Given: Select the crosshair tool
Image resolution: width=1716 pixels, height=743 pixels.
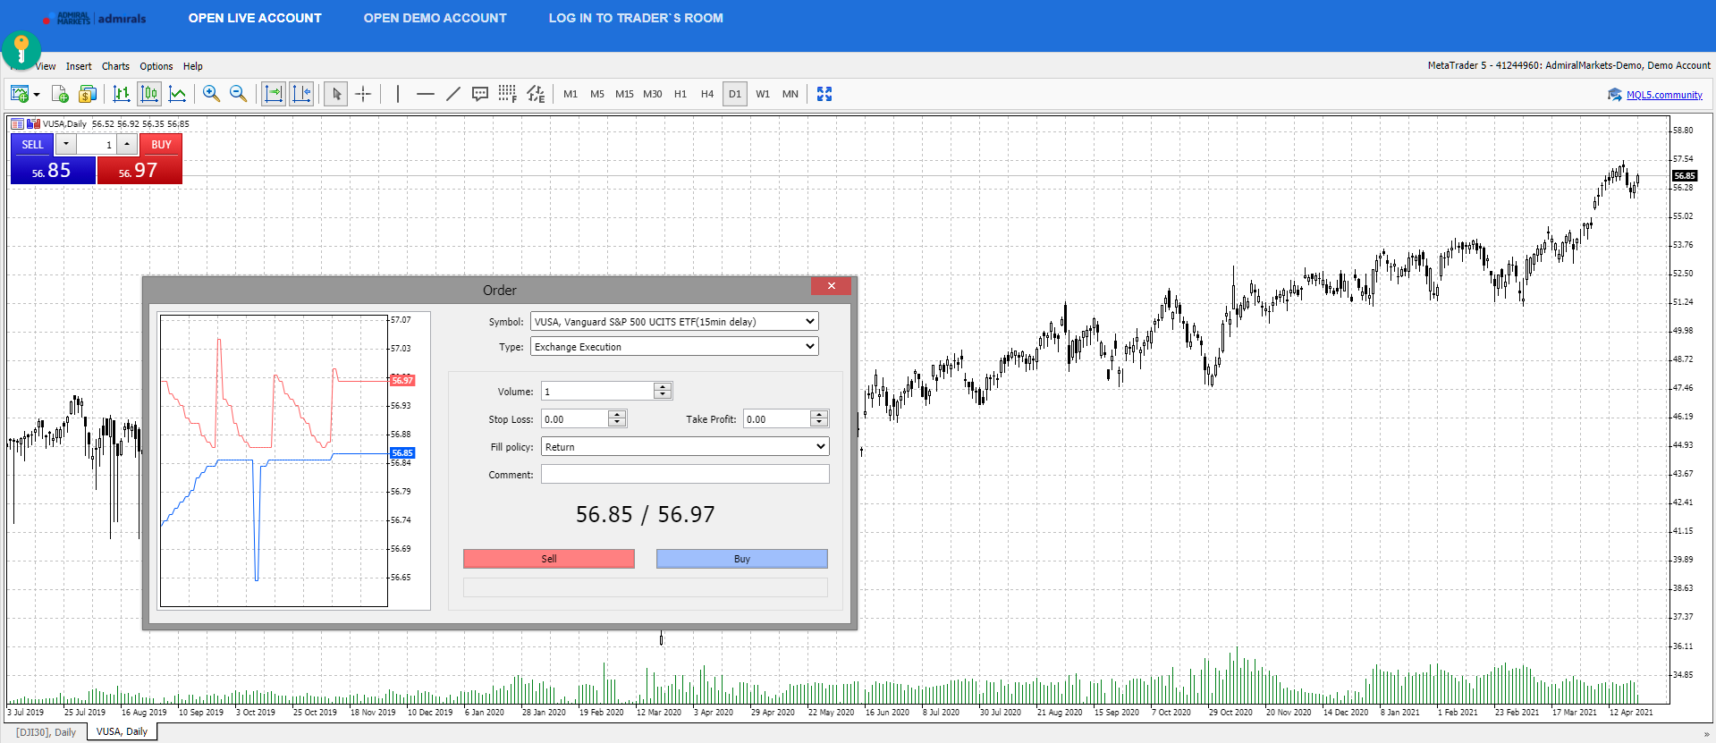Looking at the screenshot, I should tap(363, 94).
